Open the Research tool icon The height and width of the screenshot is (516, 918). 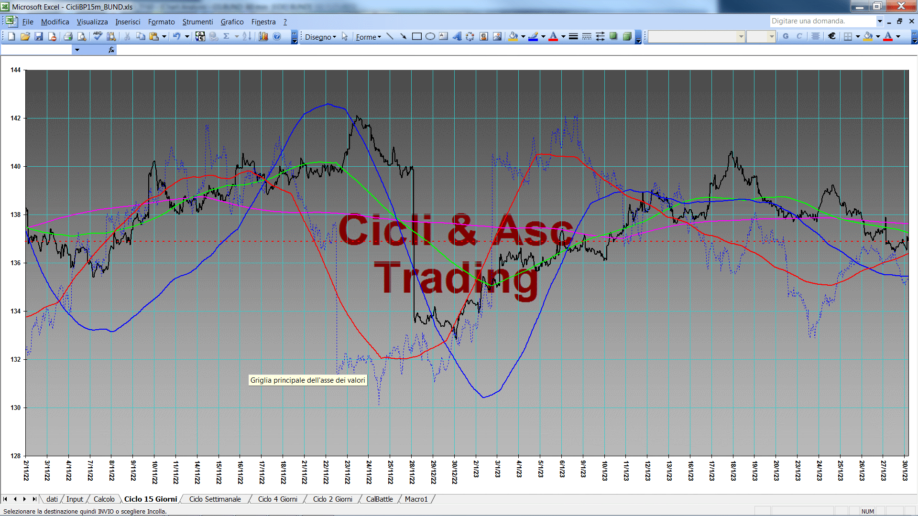[111, 36]
